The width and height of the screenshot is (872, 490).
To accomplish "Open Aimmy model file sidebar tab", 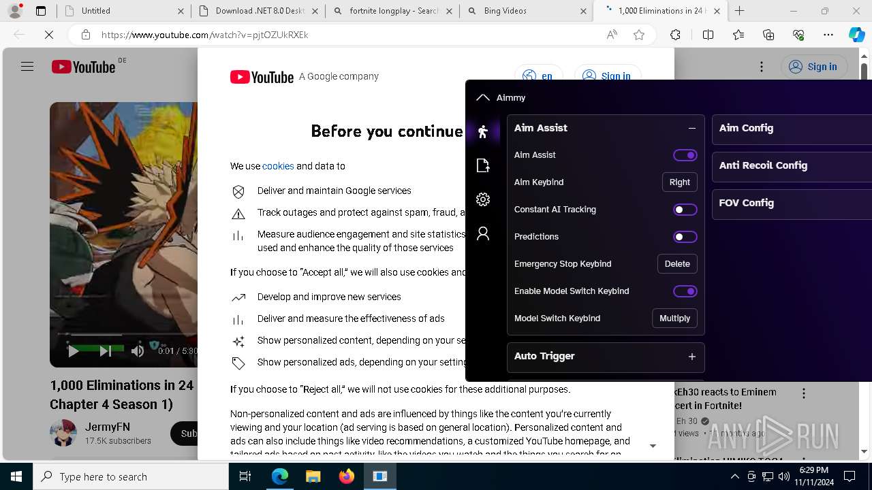I will pyautogui.click(x=483, y=165).
